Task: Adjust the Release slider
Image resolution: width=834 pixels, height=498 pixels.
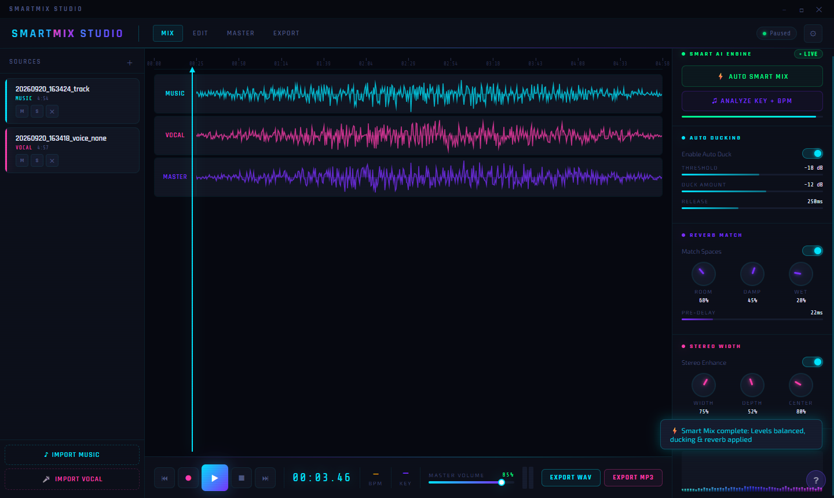Action: [x=752, y=208]
